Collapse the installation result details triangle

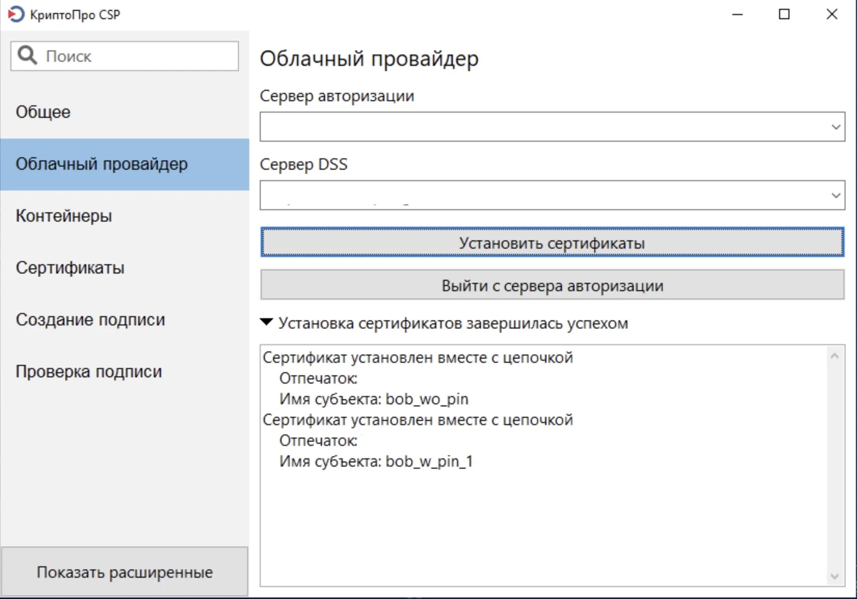pyautogui.click(x=266, y=322)
